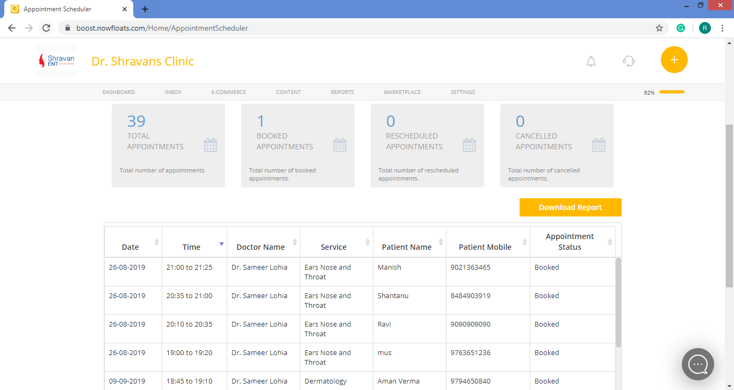The image size is (734, 390).
Task: Click the Cancelled Appointments calendar icon
Action: point(599,145)
